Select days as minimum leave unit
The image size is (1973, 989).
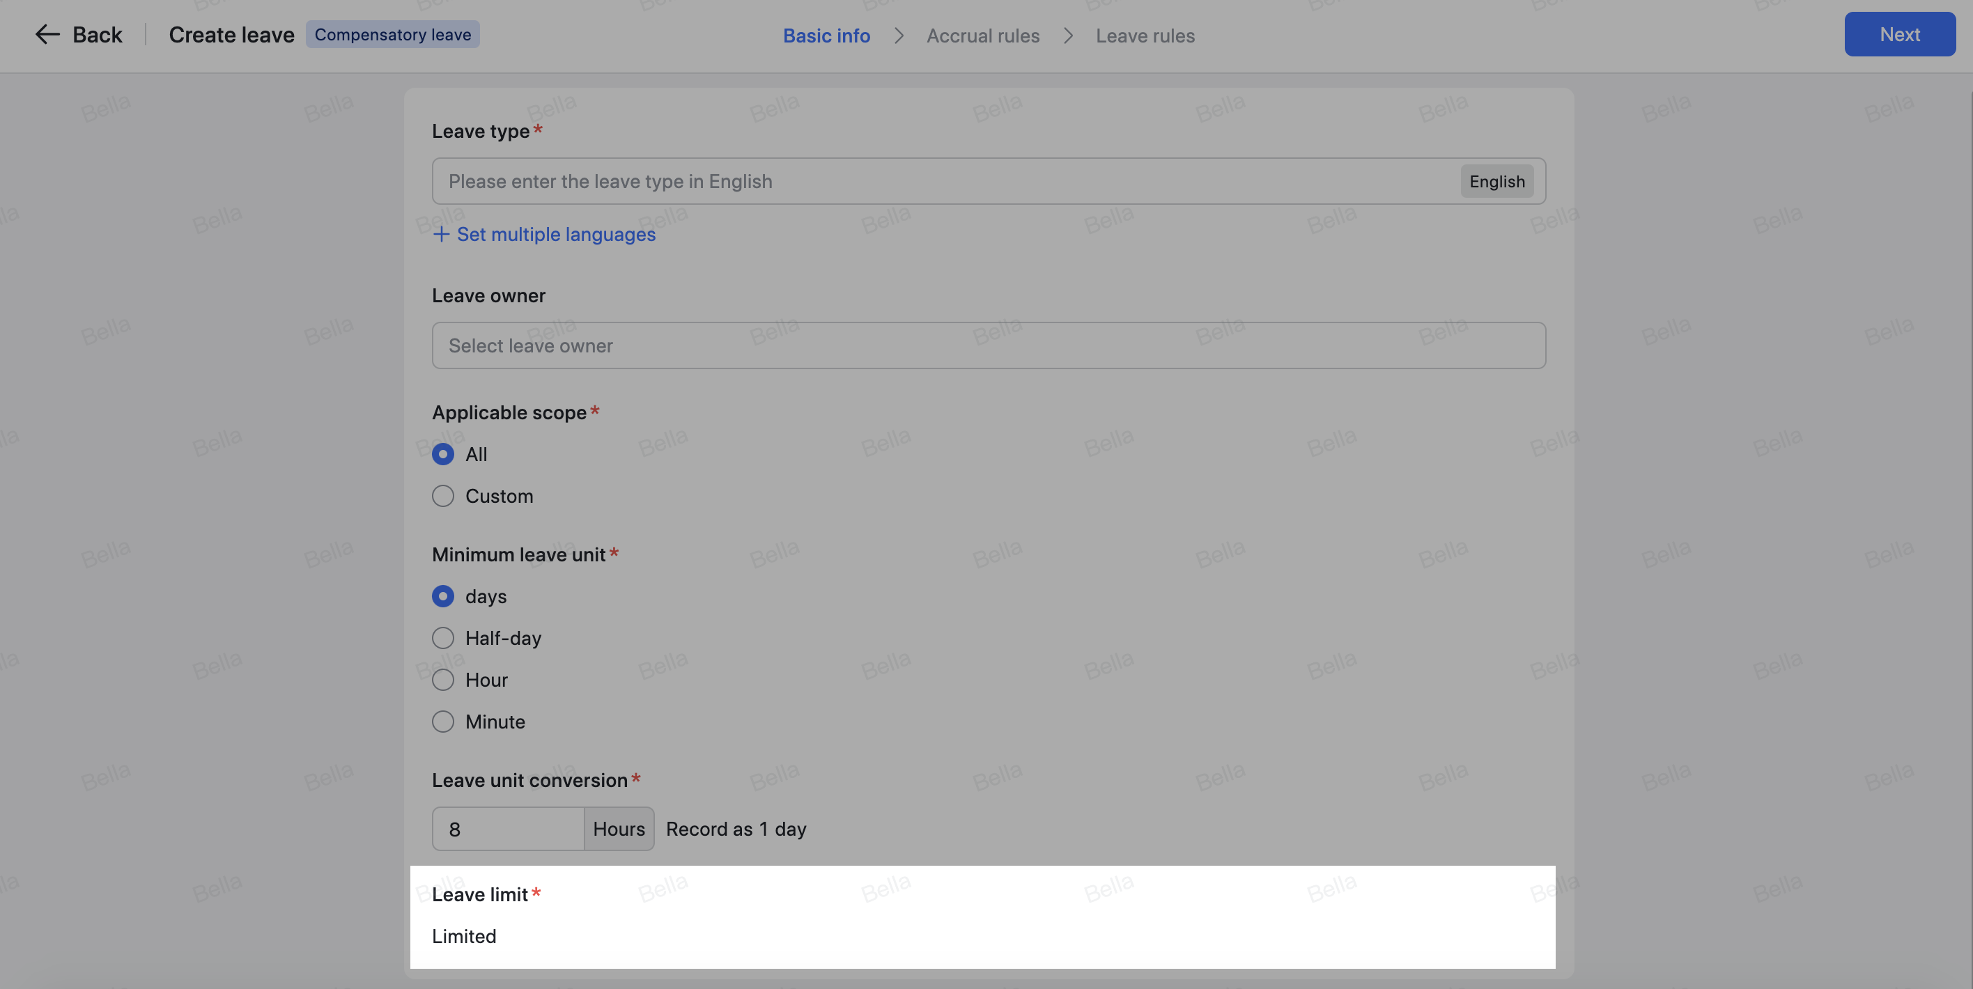pos(442,596)
